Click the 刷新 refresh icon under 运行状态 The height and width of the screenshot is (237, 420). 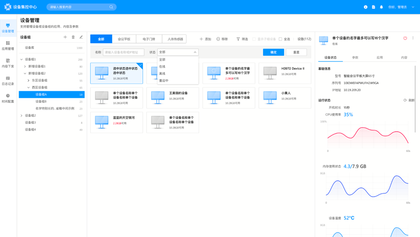coord(405,101)
